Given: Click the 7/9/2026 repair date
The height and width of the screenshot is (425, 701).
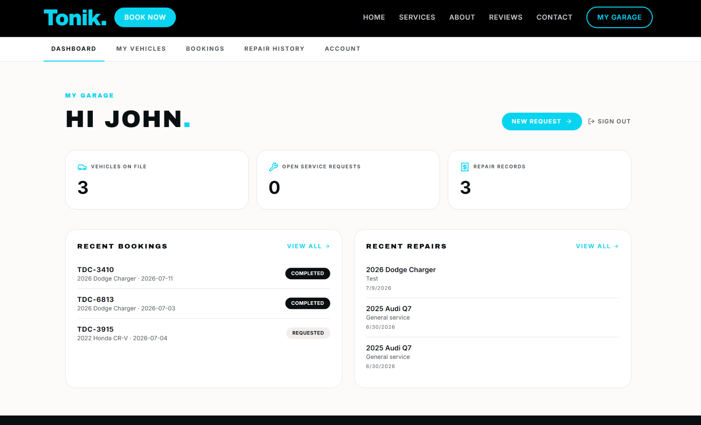Looking at the screenshot, I should click(379, 288).
